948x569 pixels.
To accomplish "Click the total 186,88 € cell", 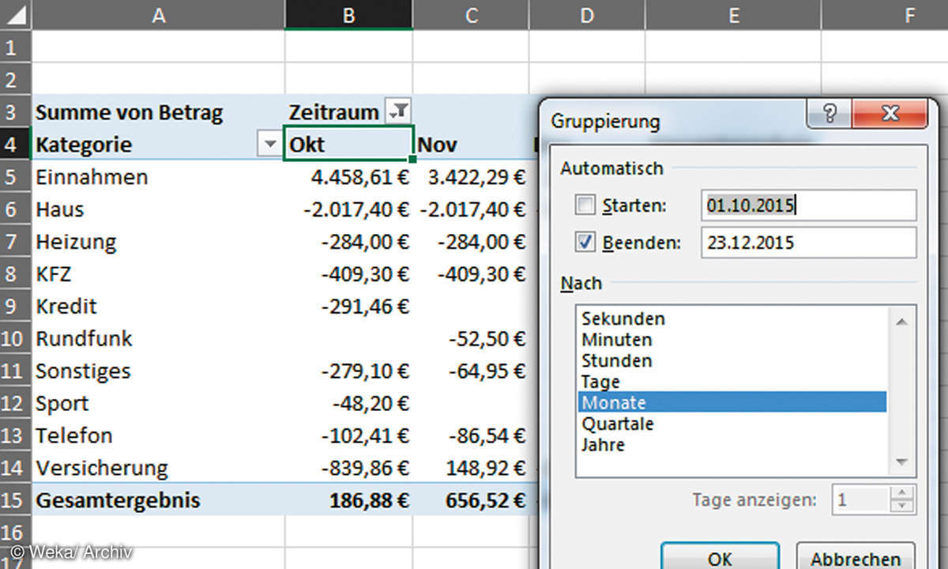I will (x=348, y=500).
